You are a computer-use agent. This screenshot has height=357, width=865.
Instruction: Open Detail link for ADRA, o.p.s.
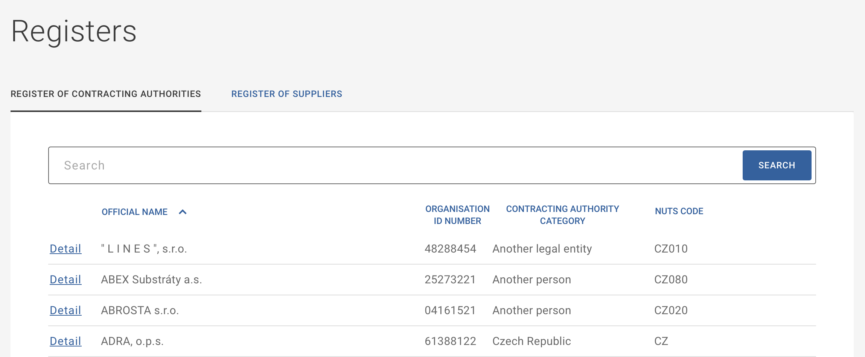tap(65, 341)
